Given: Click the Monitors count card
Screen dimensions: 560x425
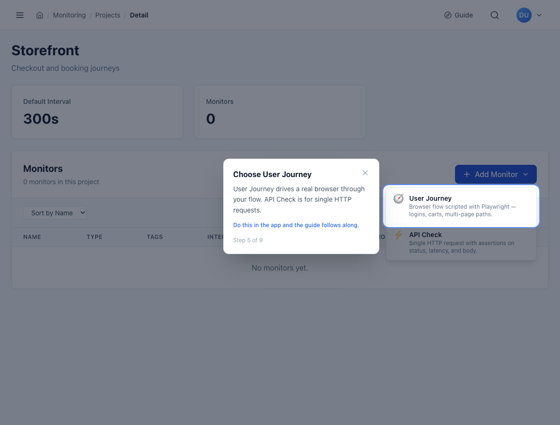Looking at the screenshot, I should pyautogui.click(x=280, y=112).
